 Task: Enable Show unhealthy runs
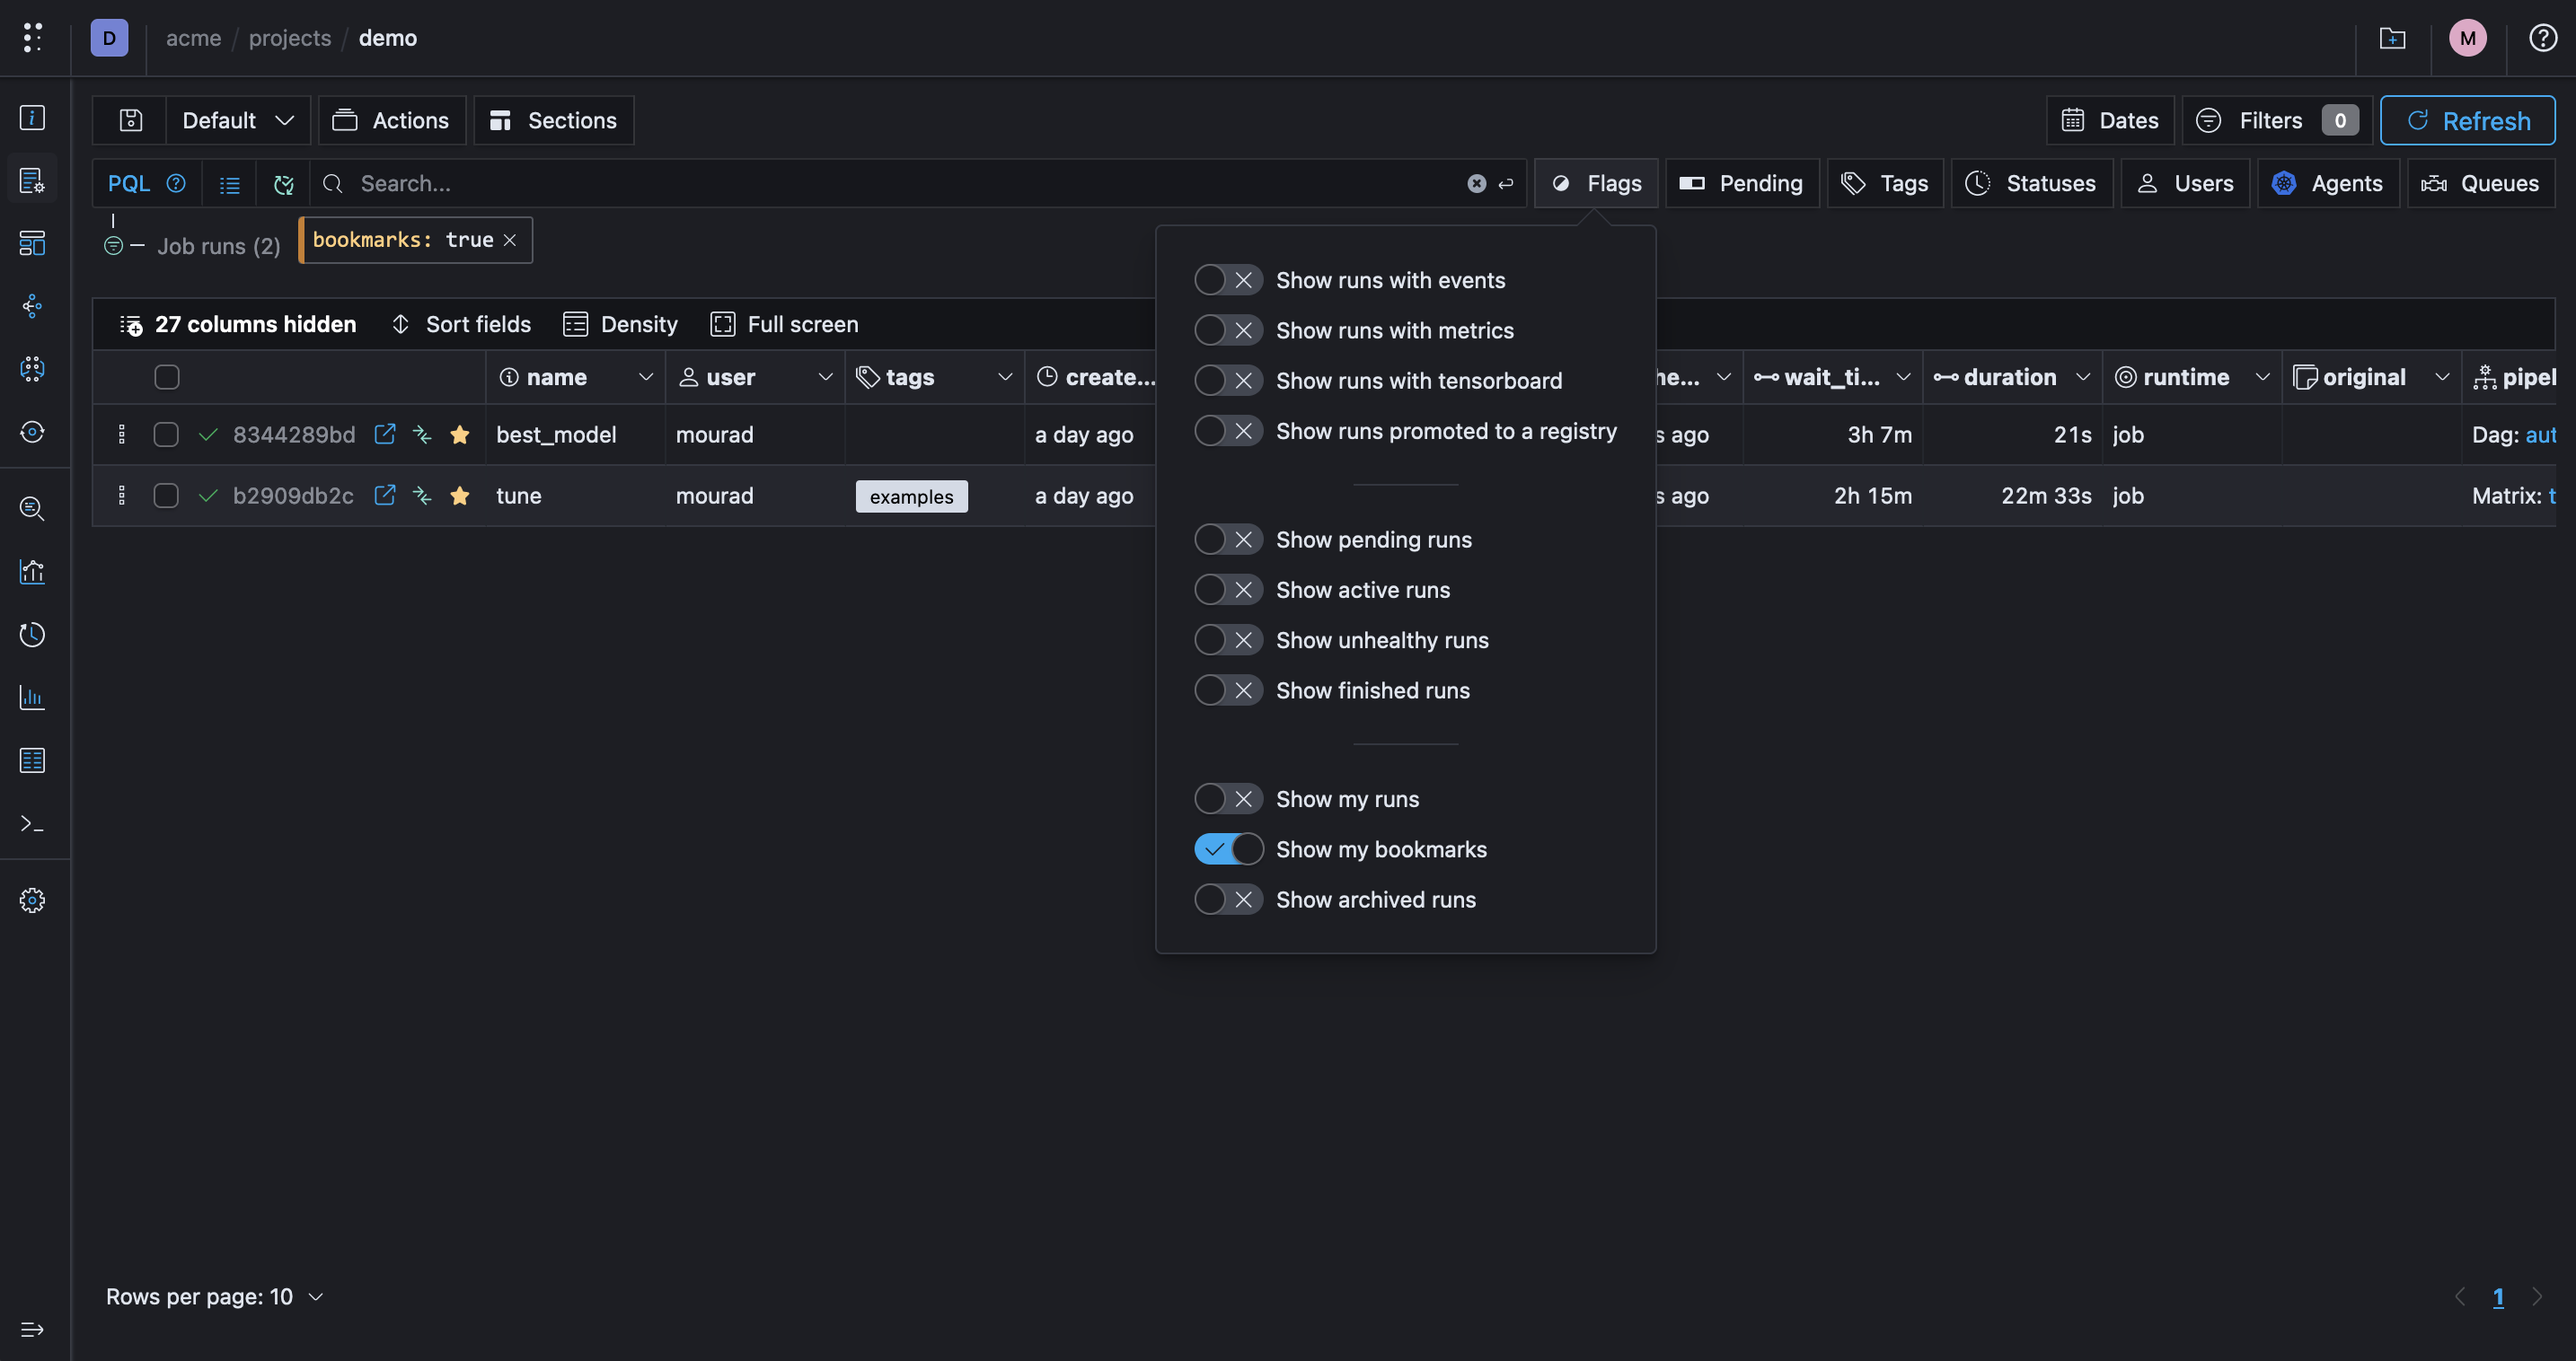pos(1228,639)
